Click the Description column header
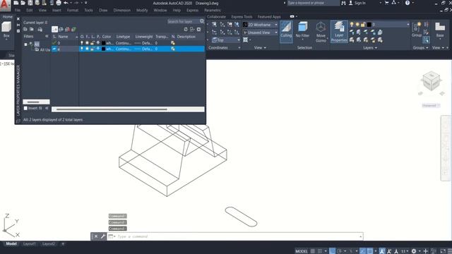Viewport: 452px width, 254px height. (186, 37)
